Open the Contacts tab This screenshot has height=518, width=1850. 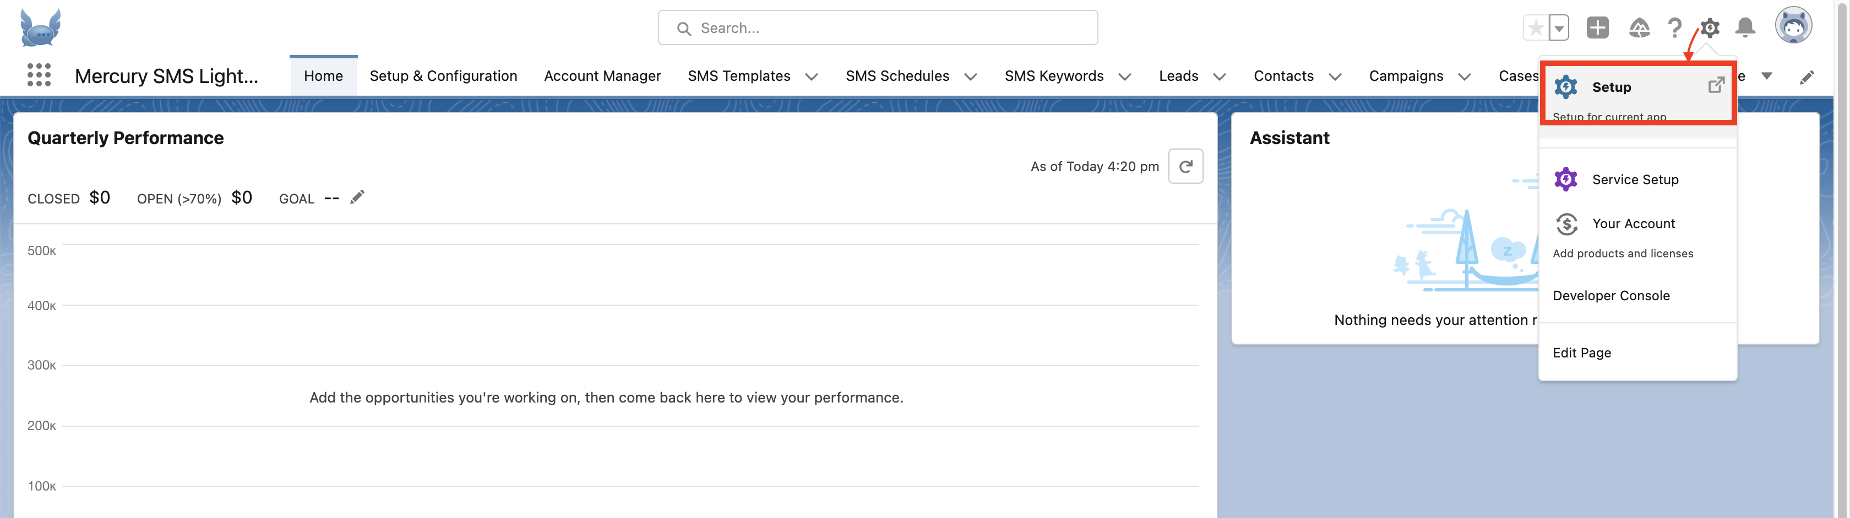point(1283,76)
